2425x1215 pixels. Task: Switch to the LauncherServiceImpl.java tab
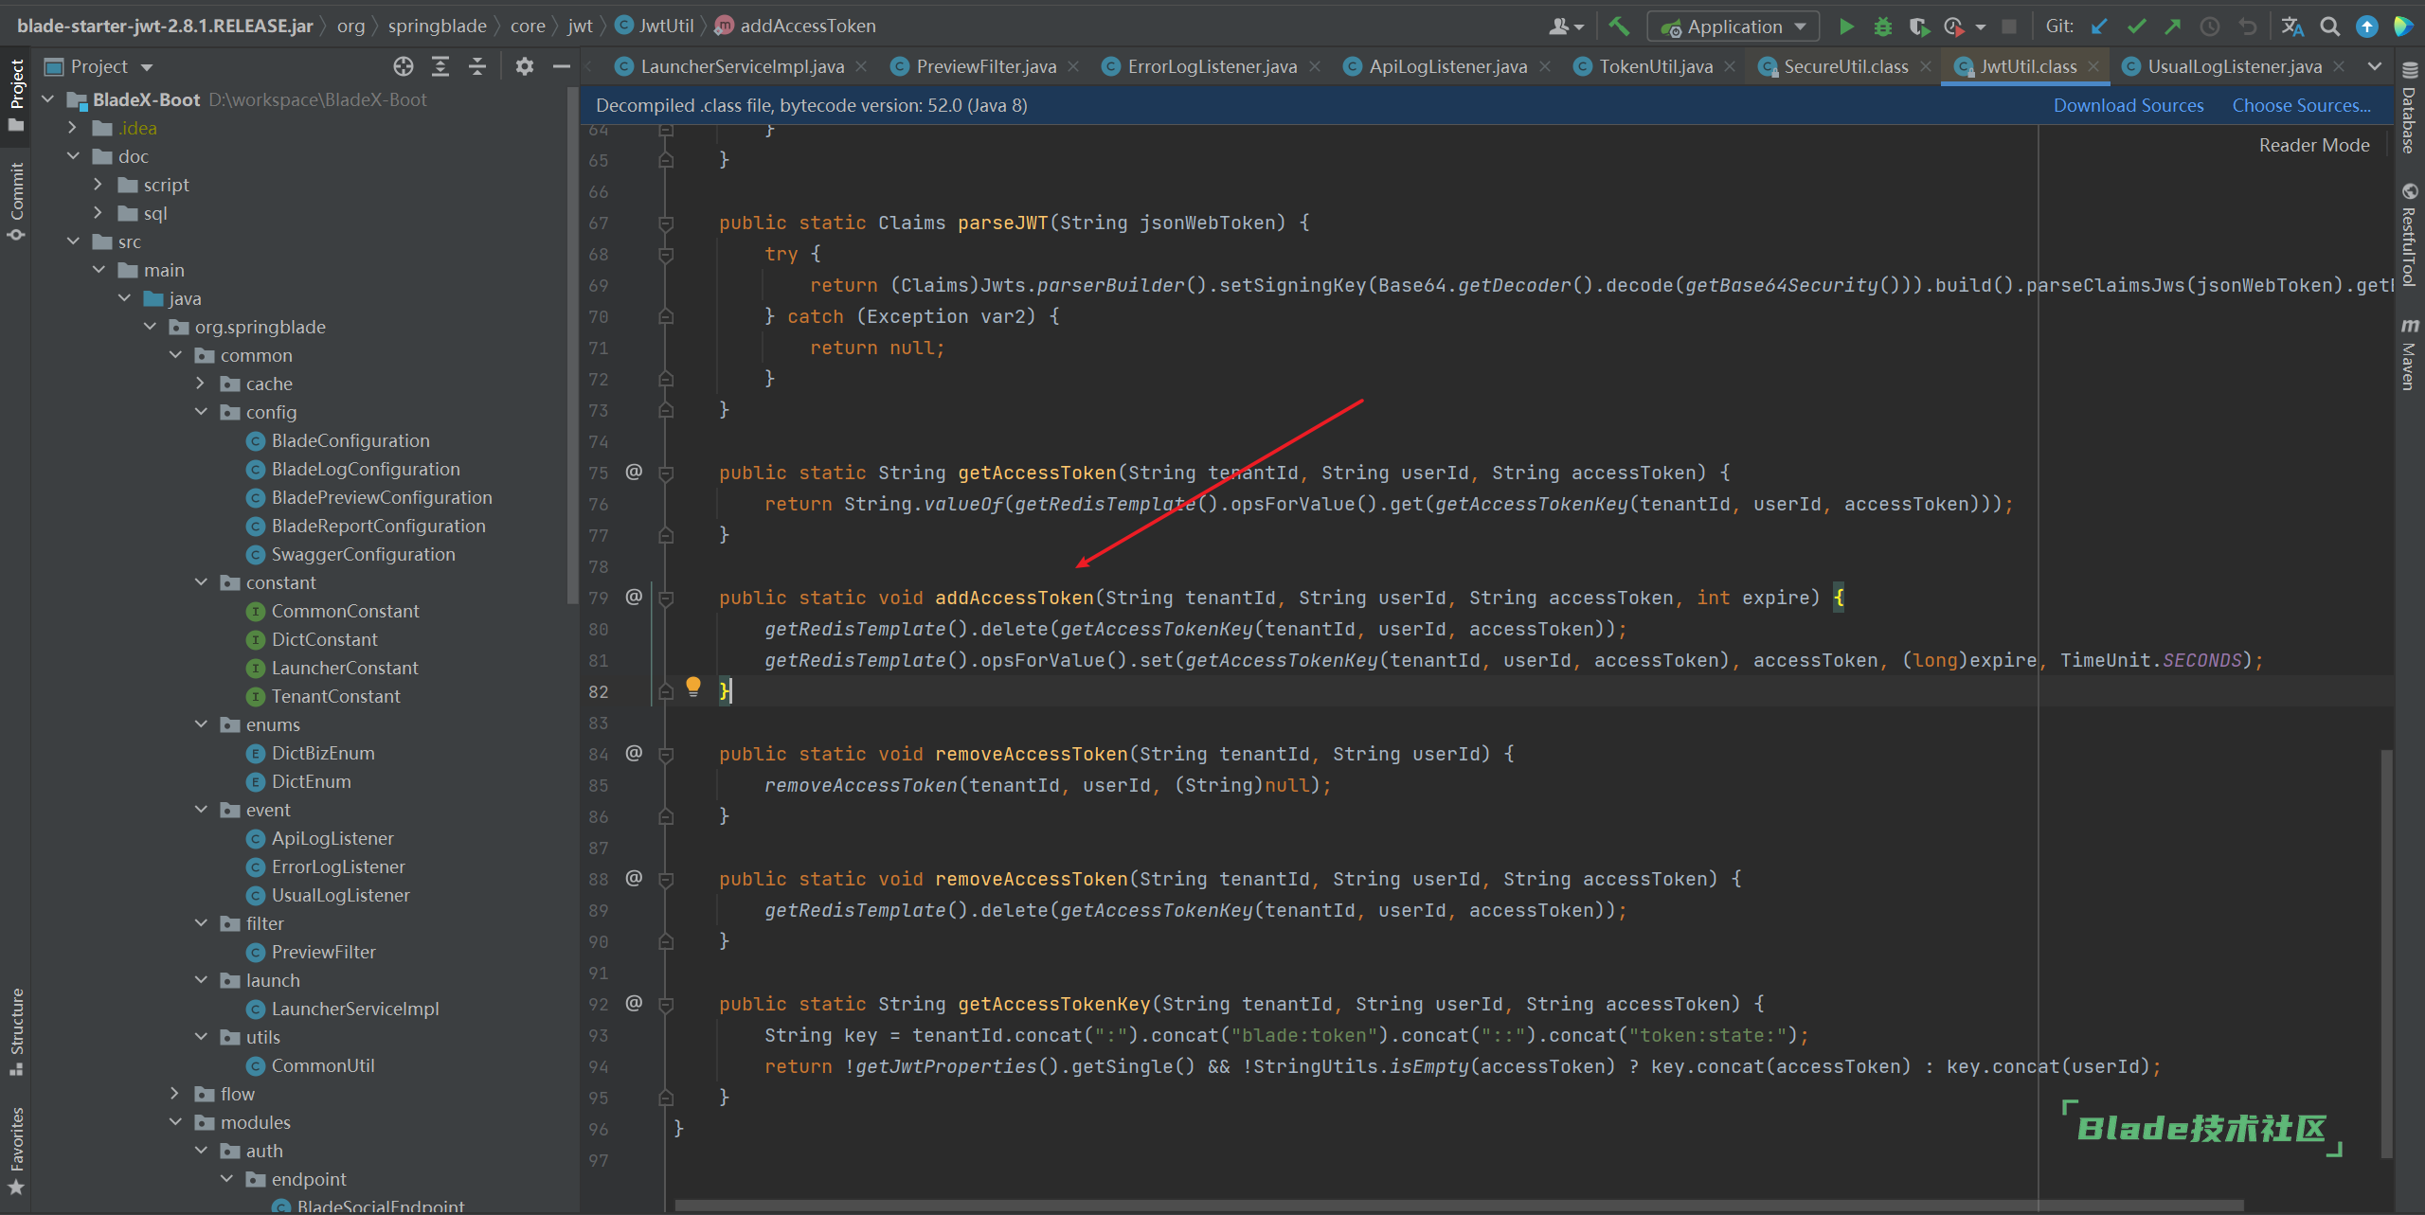(742, 66)
